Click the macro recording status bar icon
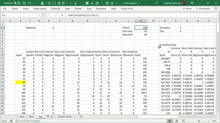This screenshot has width=220, height=123. [x=11, y=121]
